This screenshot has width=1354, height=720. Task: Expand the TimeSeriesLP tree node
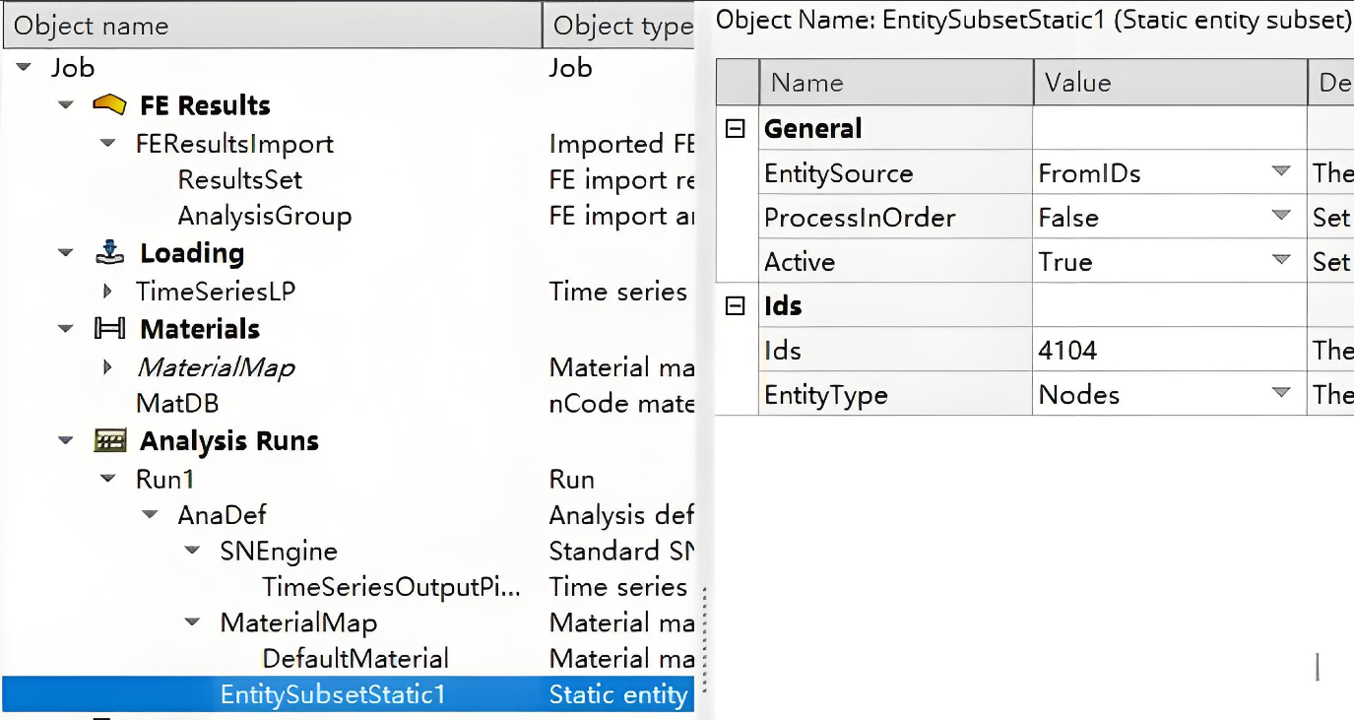tap(108, 292)
